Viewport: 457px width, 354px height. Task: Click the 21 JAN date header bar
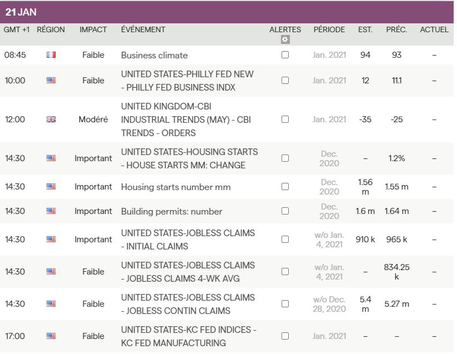coord(227,12)
